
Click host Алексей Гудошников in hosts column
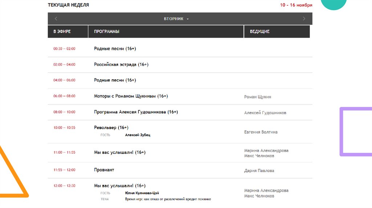265,113
